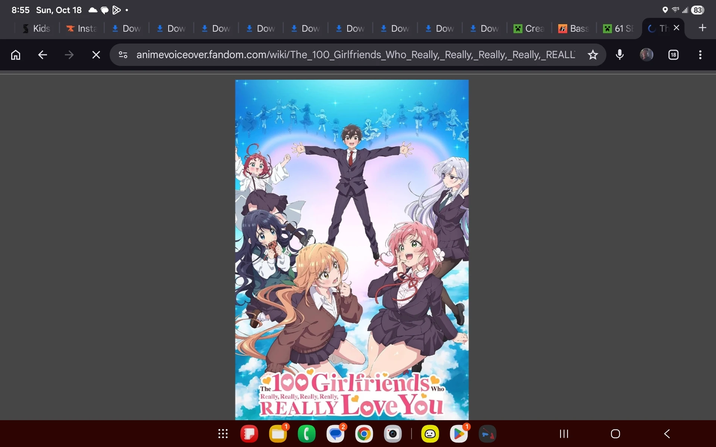Go back with the back arrow
Image resolution: width=716 pixels, height=447 pixels.
[x=43, y=55]
